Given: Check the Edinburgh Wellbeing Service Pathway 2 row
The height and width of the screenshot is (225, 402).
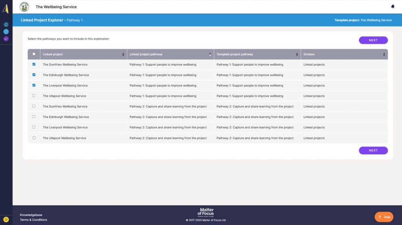Looking at the screenshot, I should (34, 117).
